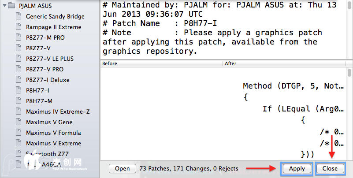Choose the P8H77-M patch
This screenshot has width=353, height=178.
(x=39, y=101)
